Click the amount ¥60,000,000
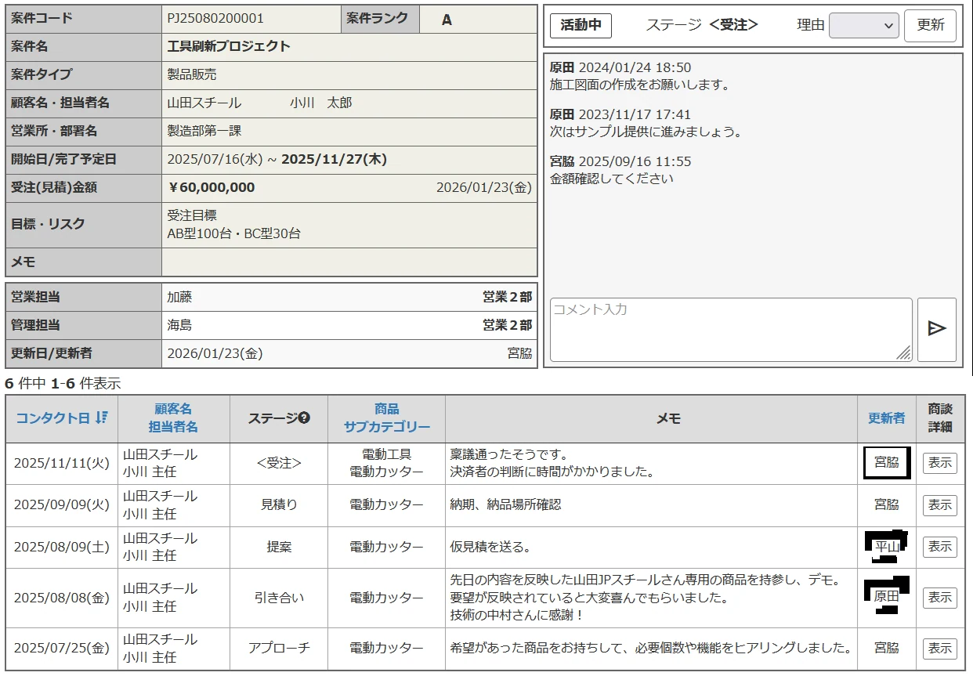973x676 pixels. coord(212,188)
